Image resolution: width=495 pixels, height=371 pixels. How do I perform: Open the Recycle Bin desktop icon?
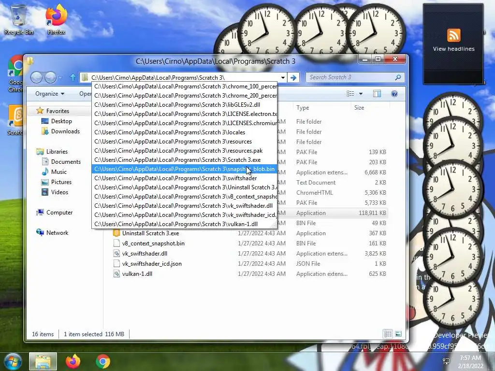[19, 19]
